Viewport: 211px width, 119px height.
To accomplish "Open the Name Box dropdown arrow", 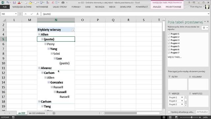I will coord(16,14).
